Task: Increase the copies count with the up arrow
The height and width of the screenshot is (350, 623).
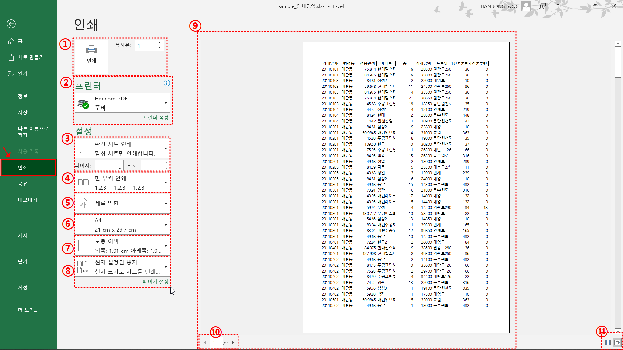Action: click(160, 43)
